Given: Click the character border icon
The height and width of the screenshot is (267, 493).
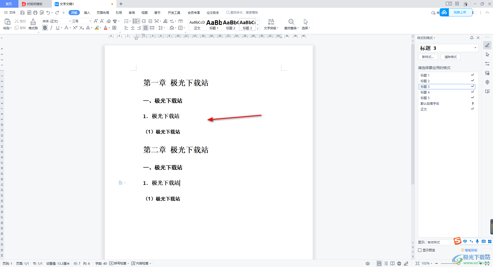Looking at the screenshot, I should pyautogui.click(x=115, y=28).
